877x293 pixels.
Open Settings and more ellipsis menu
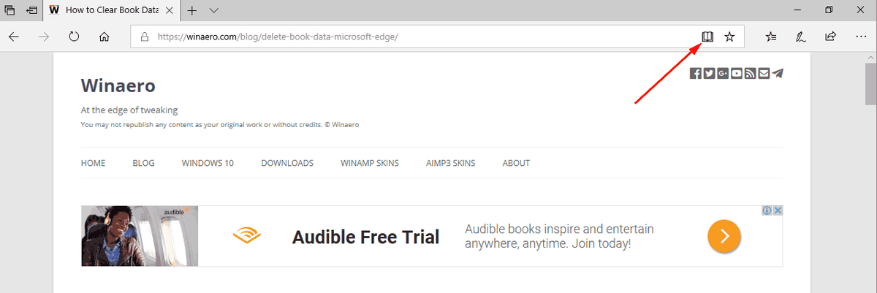859,37
